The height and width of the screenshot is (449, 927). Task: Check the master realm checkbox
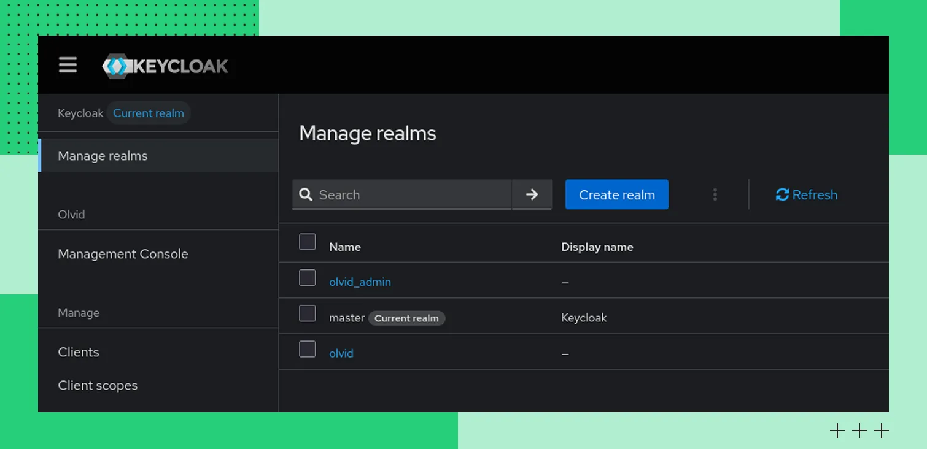coord(308,313)
